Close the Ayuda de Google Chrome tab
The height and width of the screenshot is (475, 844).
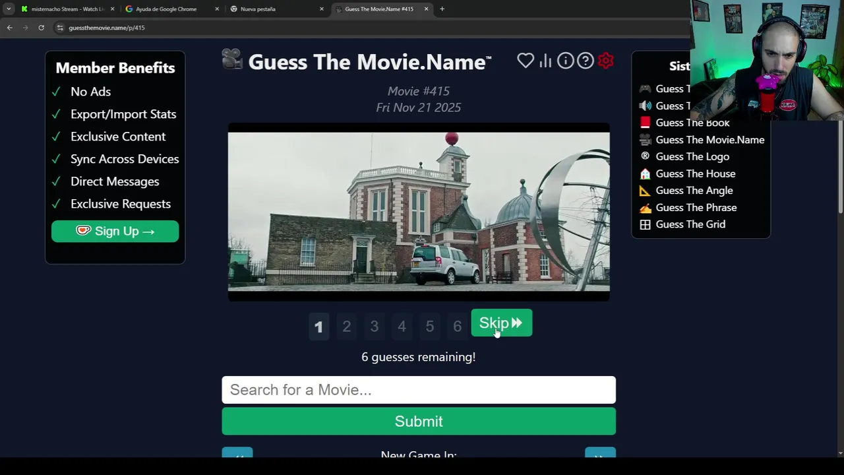pyautogui.click(x=217, y=9)
